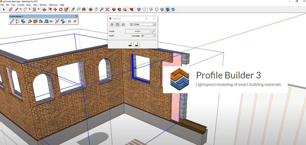Open the Line tool dropdown arrow

(x=20, y=9)
